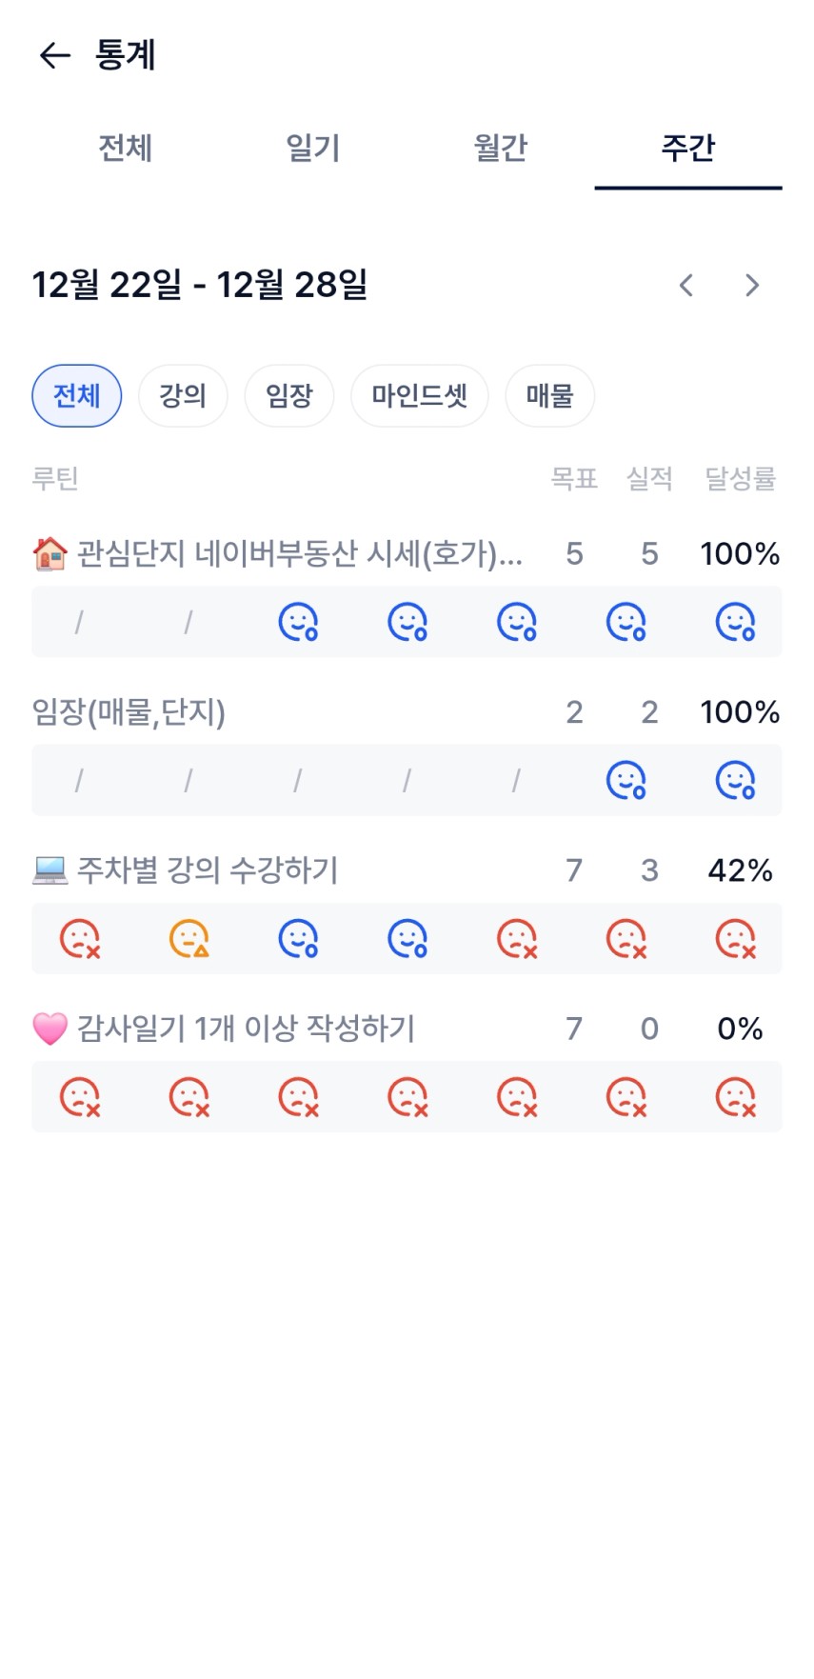Filter routines by 강의 chip
This screenshot has height=1679, width=814.
tap(183, 395)
